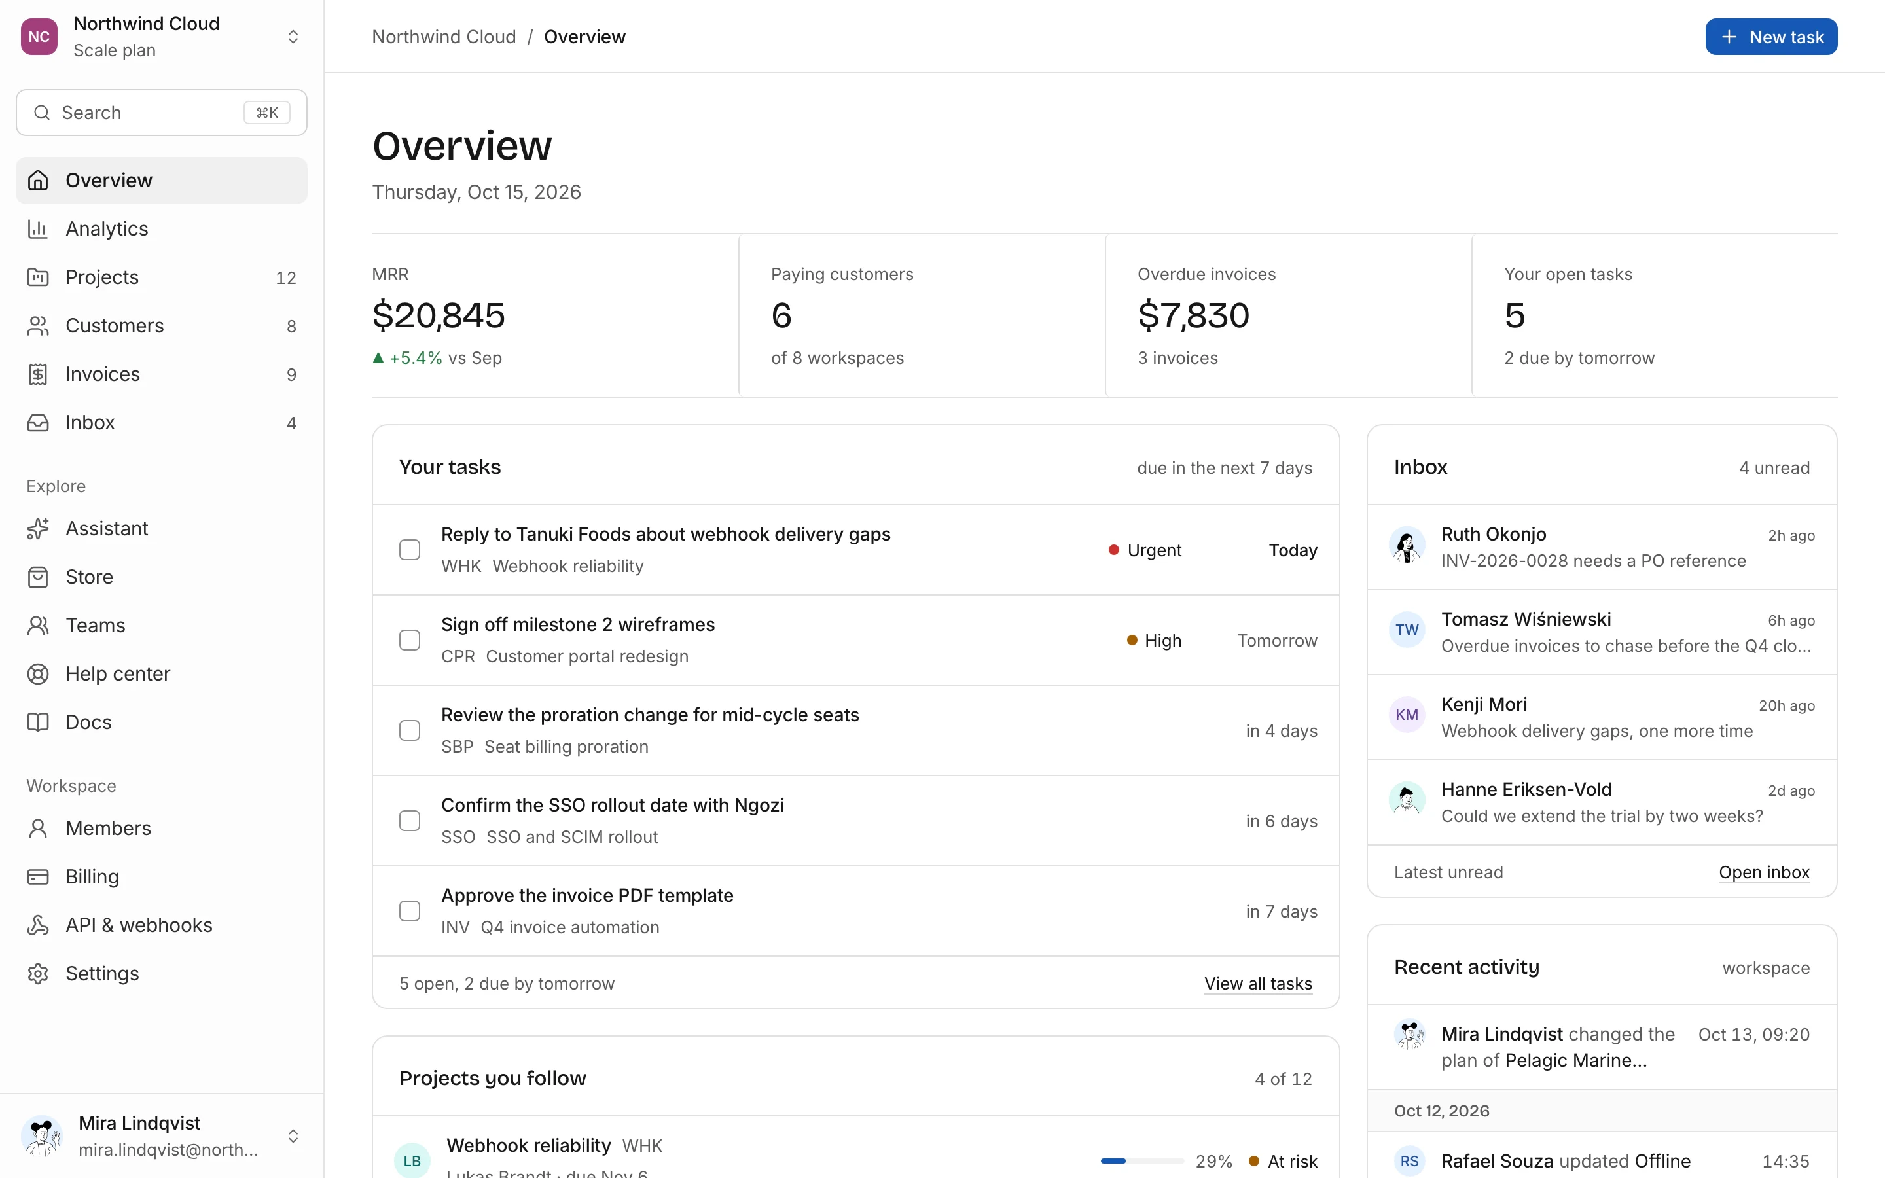Open Ruth Okonjo's inbox message
Screen dimensions: 1885x1178
tap(1602, 547)
